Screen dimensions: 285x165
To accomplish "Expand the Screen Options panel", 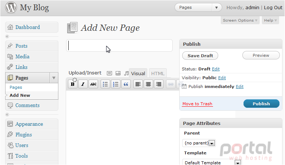I will (x=240, y=20).
